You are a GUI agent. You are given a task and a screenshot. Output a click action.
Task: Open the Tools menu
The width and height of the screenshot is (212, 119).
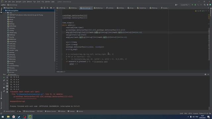click(39, 2)
